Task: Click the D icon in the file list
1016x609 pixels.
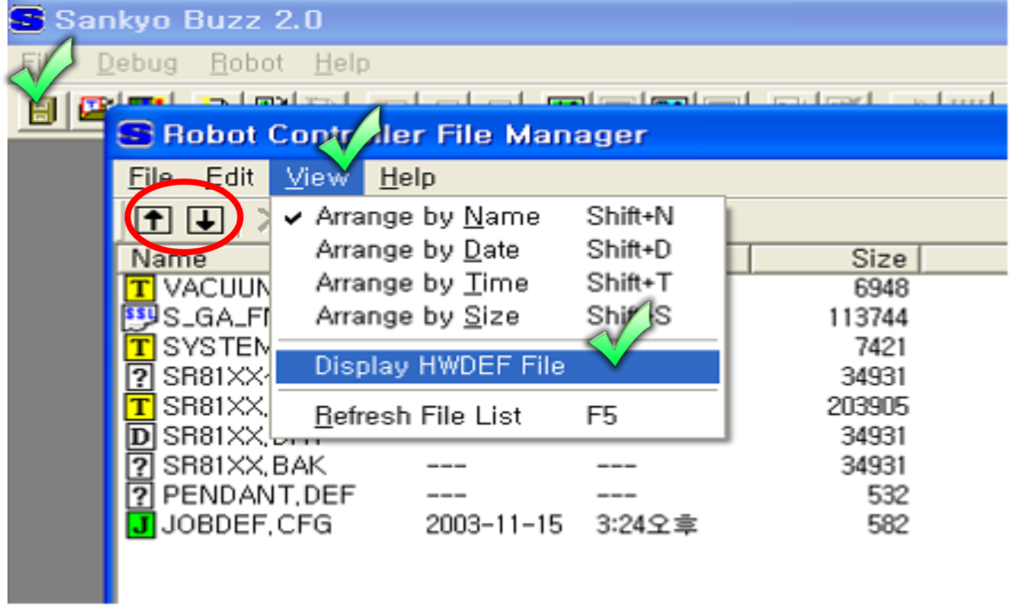Action: tap(140, 436)
